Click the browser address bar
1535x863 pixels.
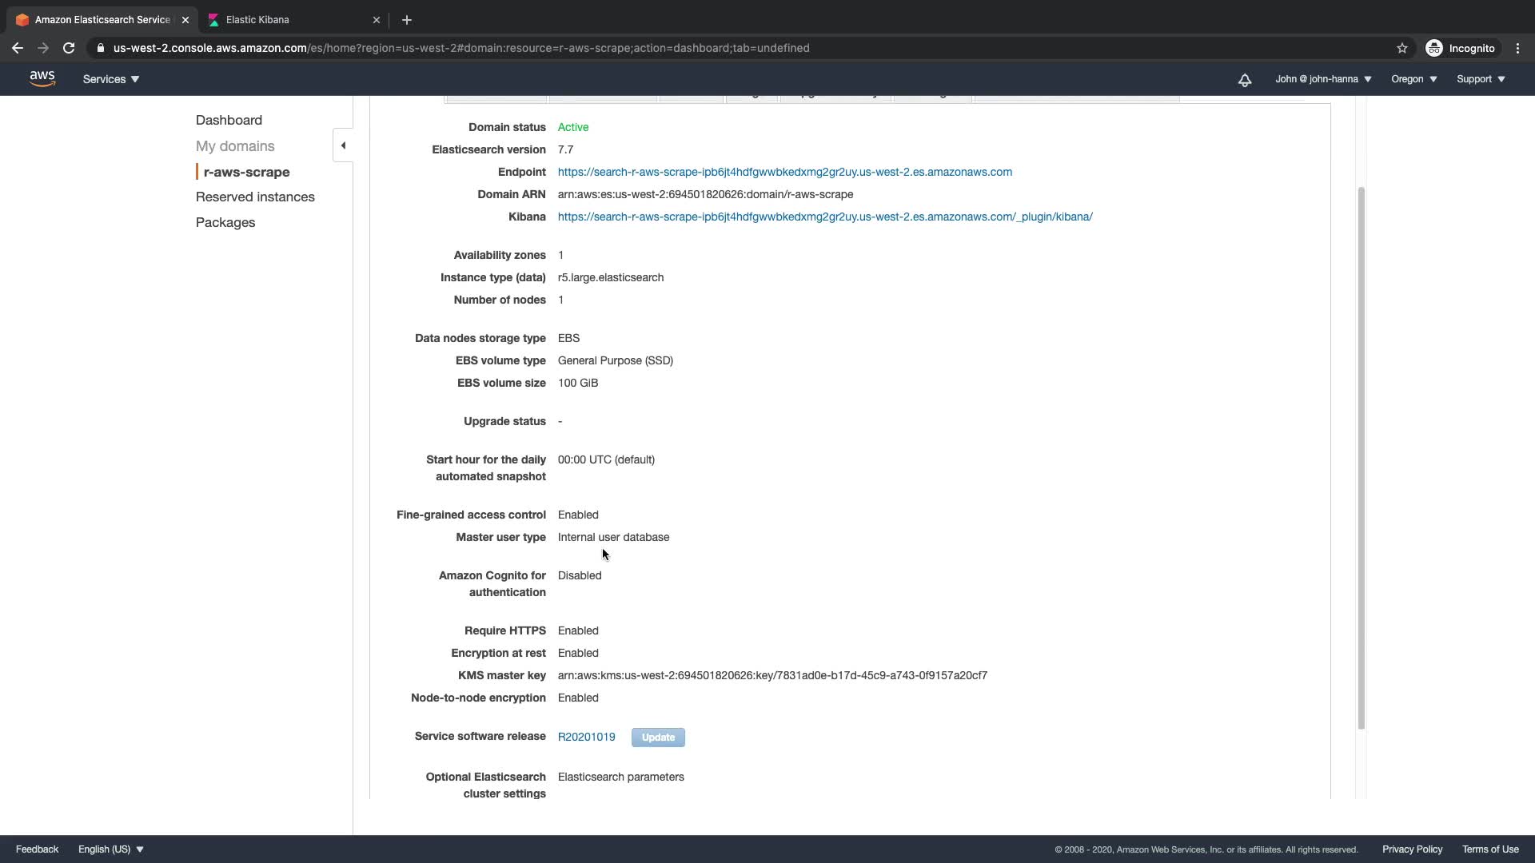(461, 48)
